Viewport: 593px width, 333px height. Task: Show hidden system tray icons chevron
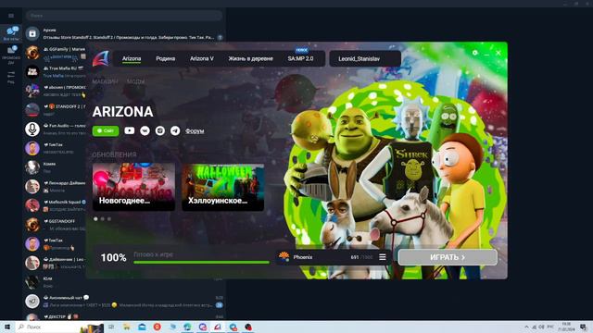[x=526, y=327]
